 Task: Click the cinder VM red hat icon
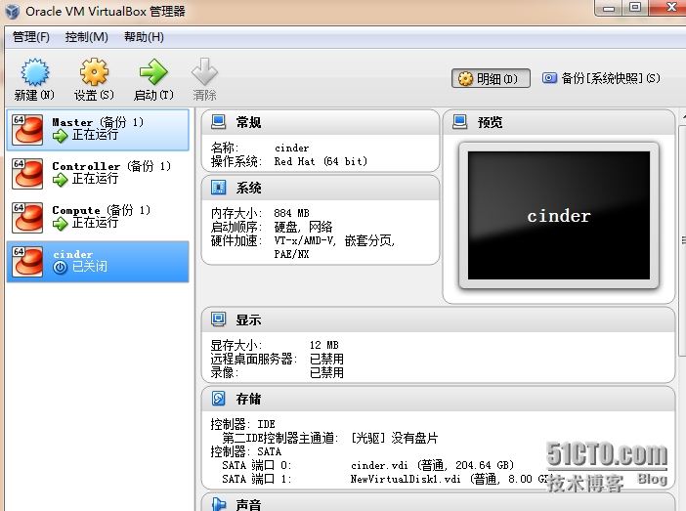click(x=27, y=262)
